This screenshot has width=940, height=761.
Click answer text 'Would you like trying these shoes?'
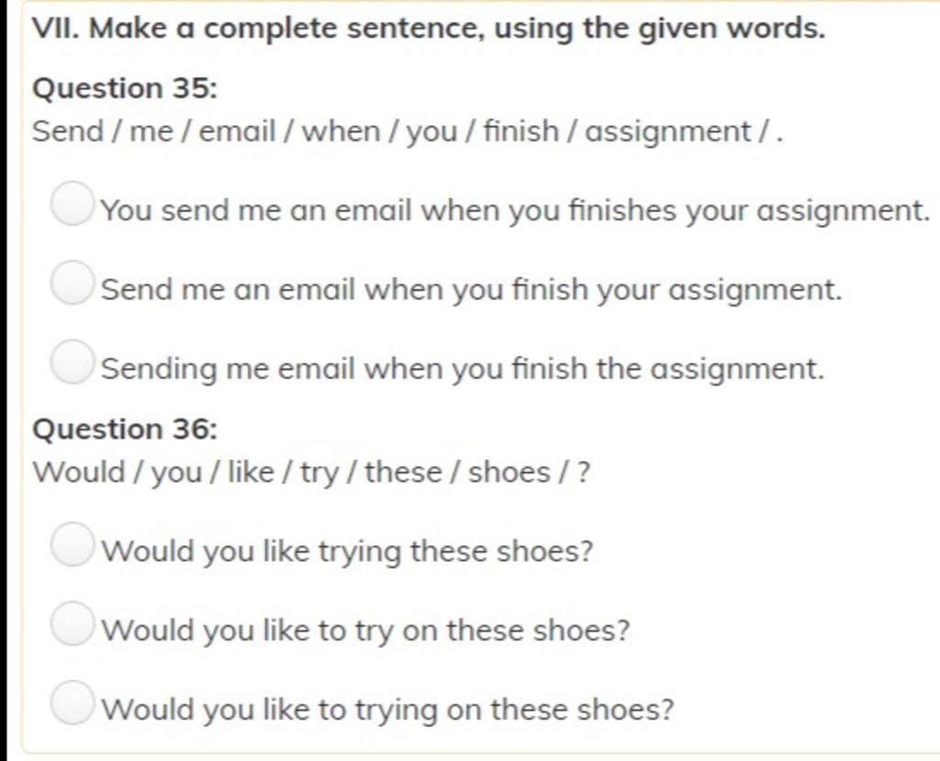[x=347, y=552]
